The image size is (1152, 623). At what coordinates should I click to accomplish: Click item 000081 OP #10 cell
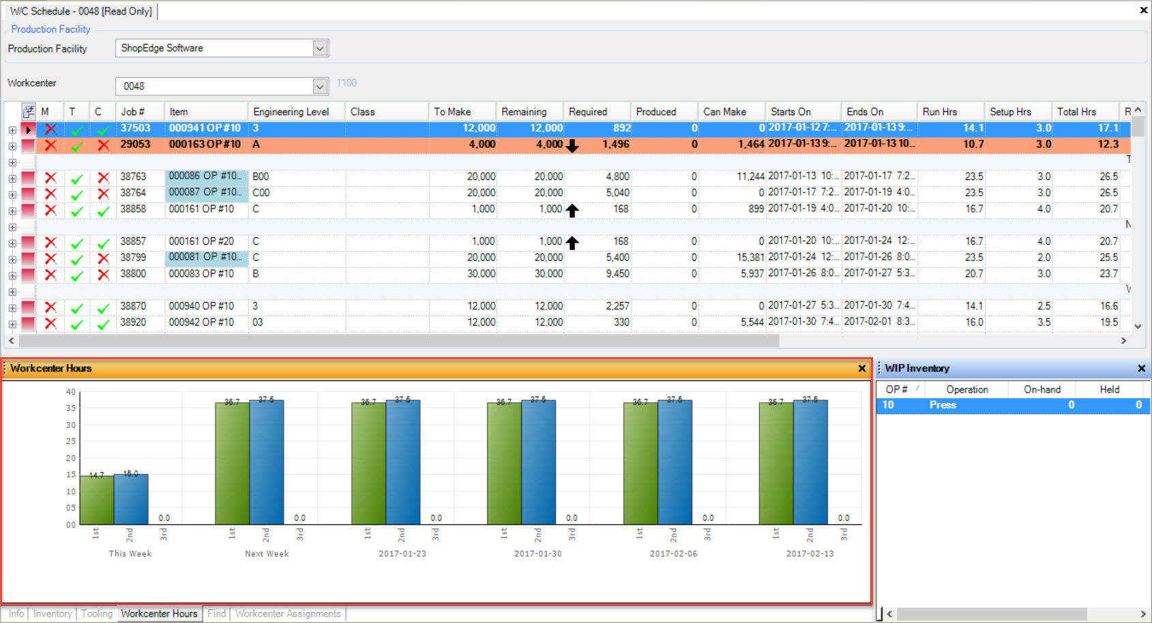[x=207, y=257]
